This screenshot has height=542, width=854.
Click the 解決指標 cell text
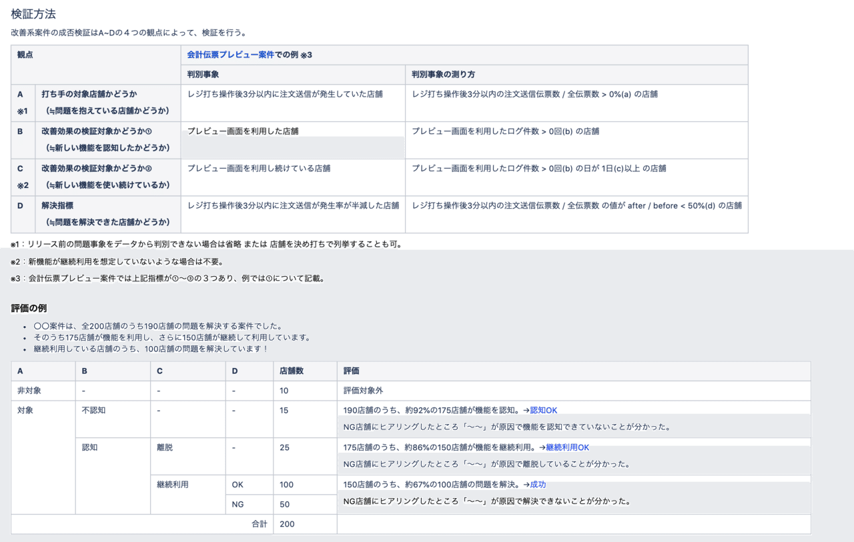coord(57,206)
